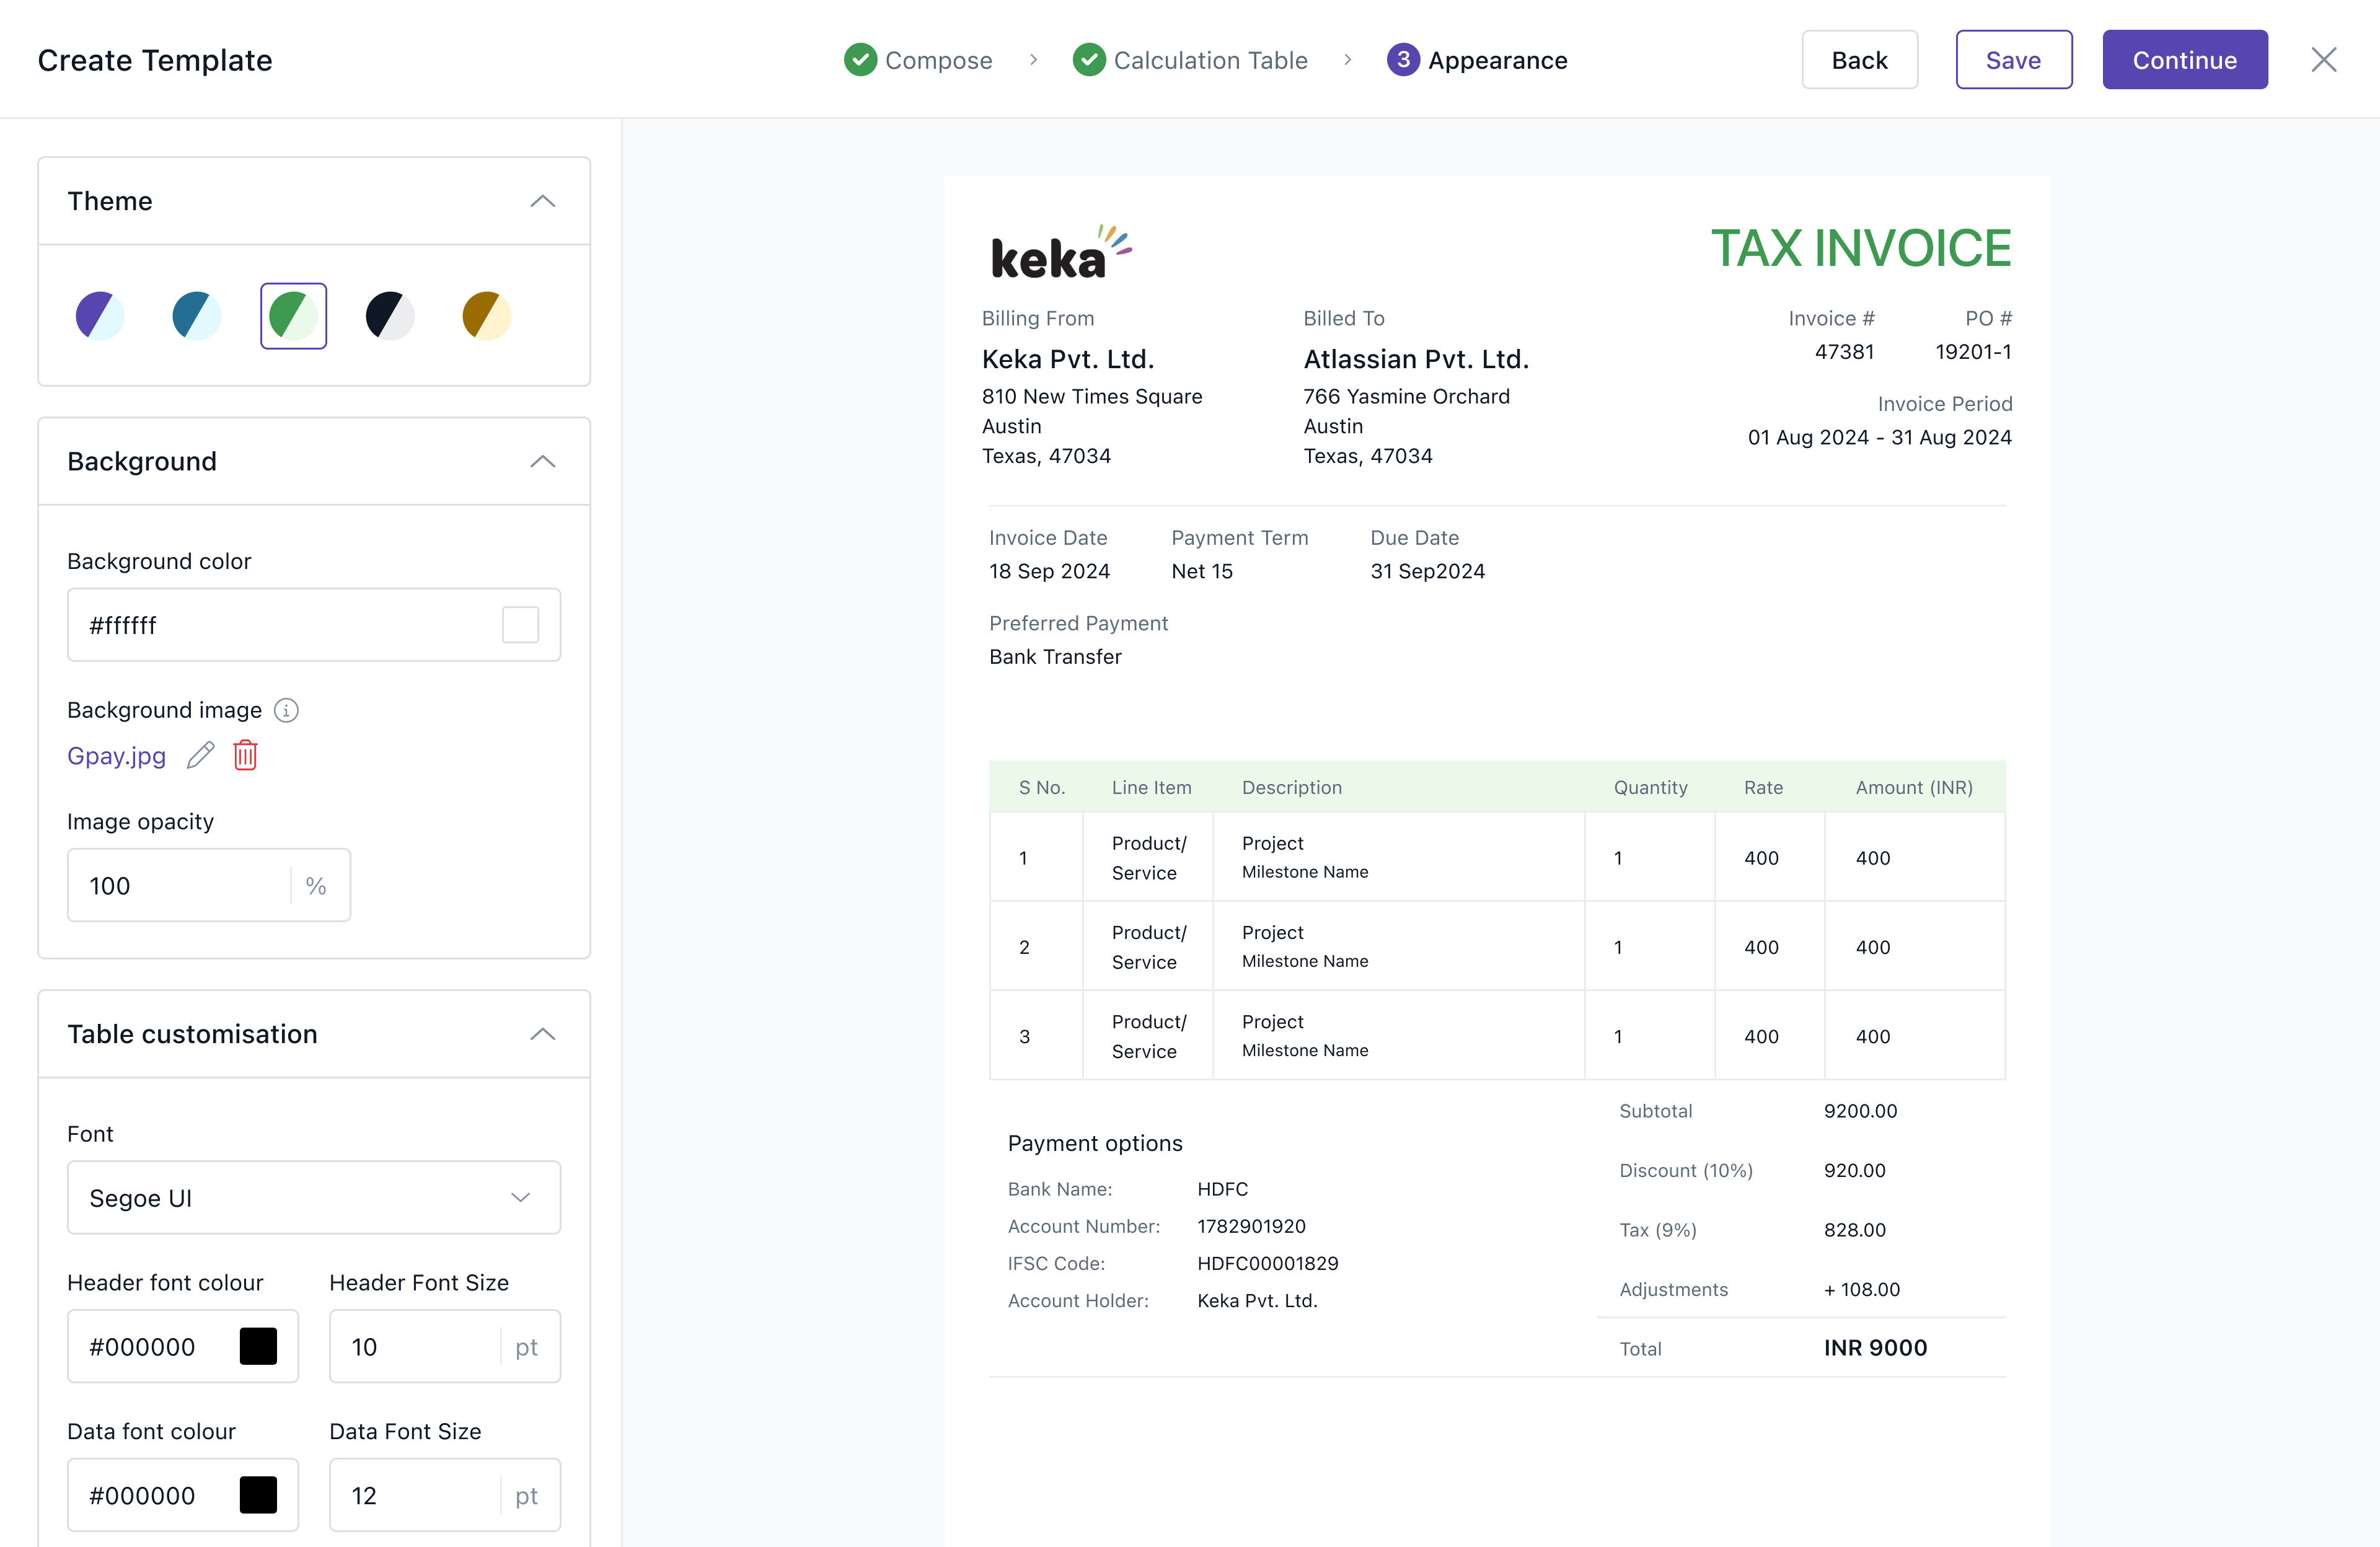Click Discount value 920.00
Image resolution: width=2380 pixels, height=1547 pixels.
(1854, 1170)
